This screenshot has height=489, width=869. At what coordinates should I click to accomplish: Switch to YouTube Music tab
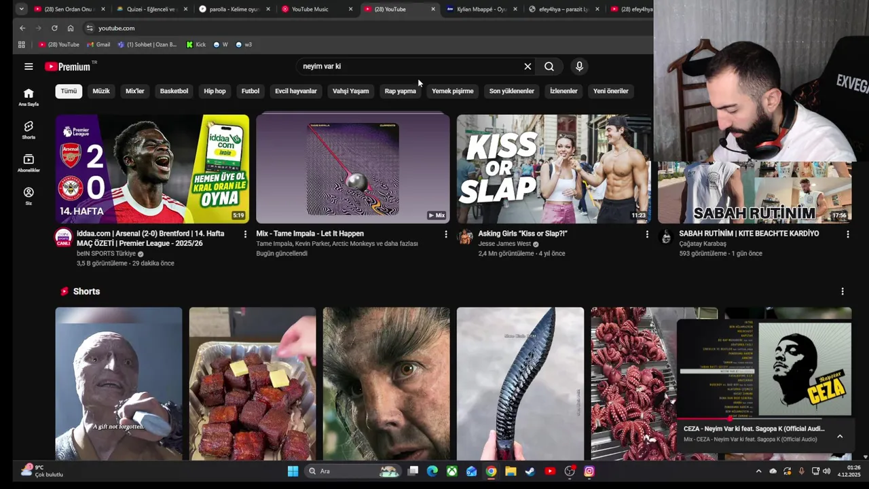(x=317, y=10)
